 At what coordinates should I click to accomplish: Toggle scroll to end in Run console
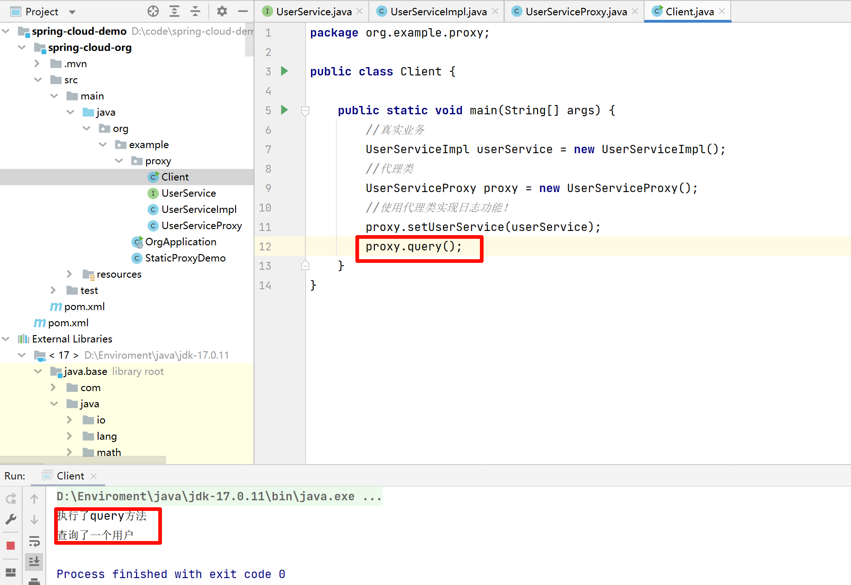[x=34, y=561]
